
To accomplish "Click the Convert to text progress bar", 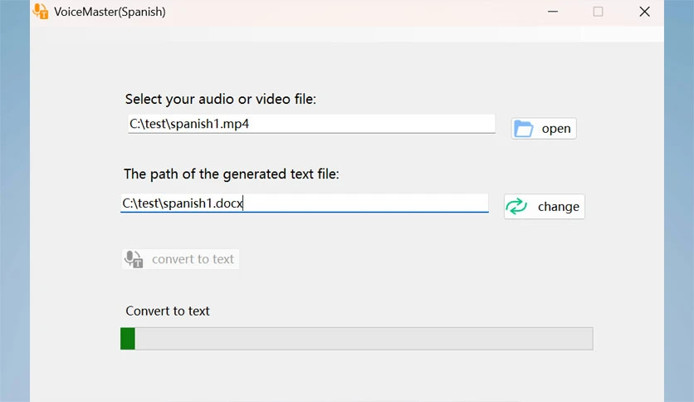I will tap(357, 339).
